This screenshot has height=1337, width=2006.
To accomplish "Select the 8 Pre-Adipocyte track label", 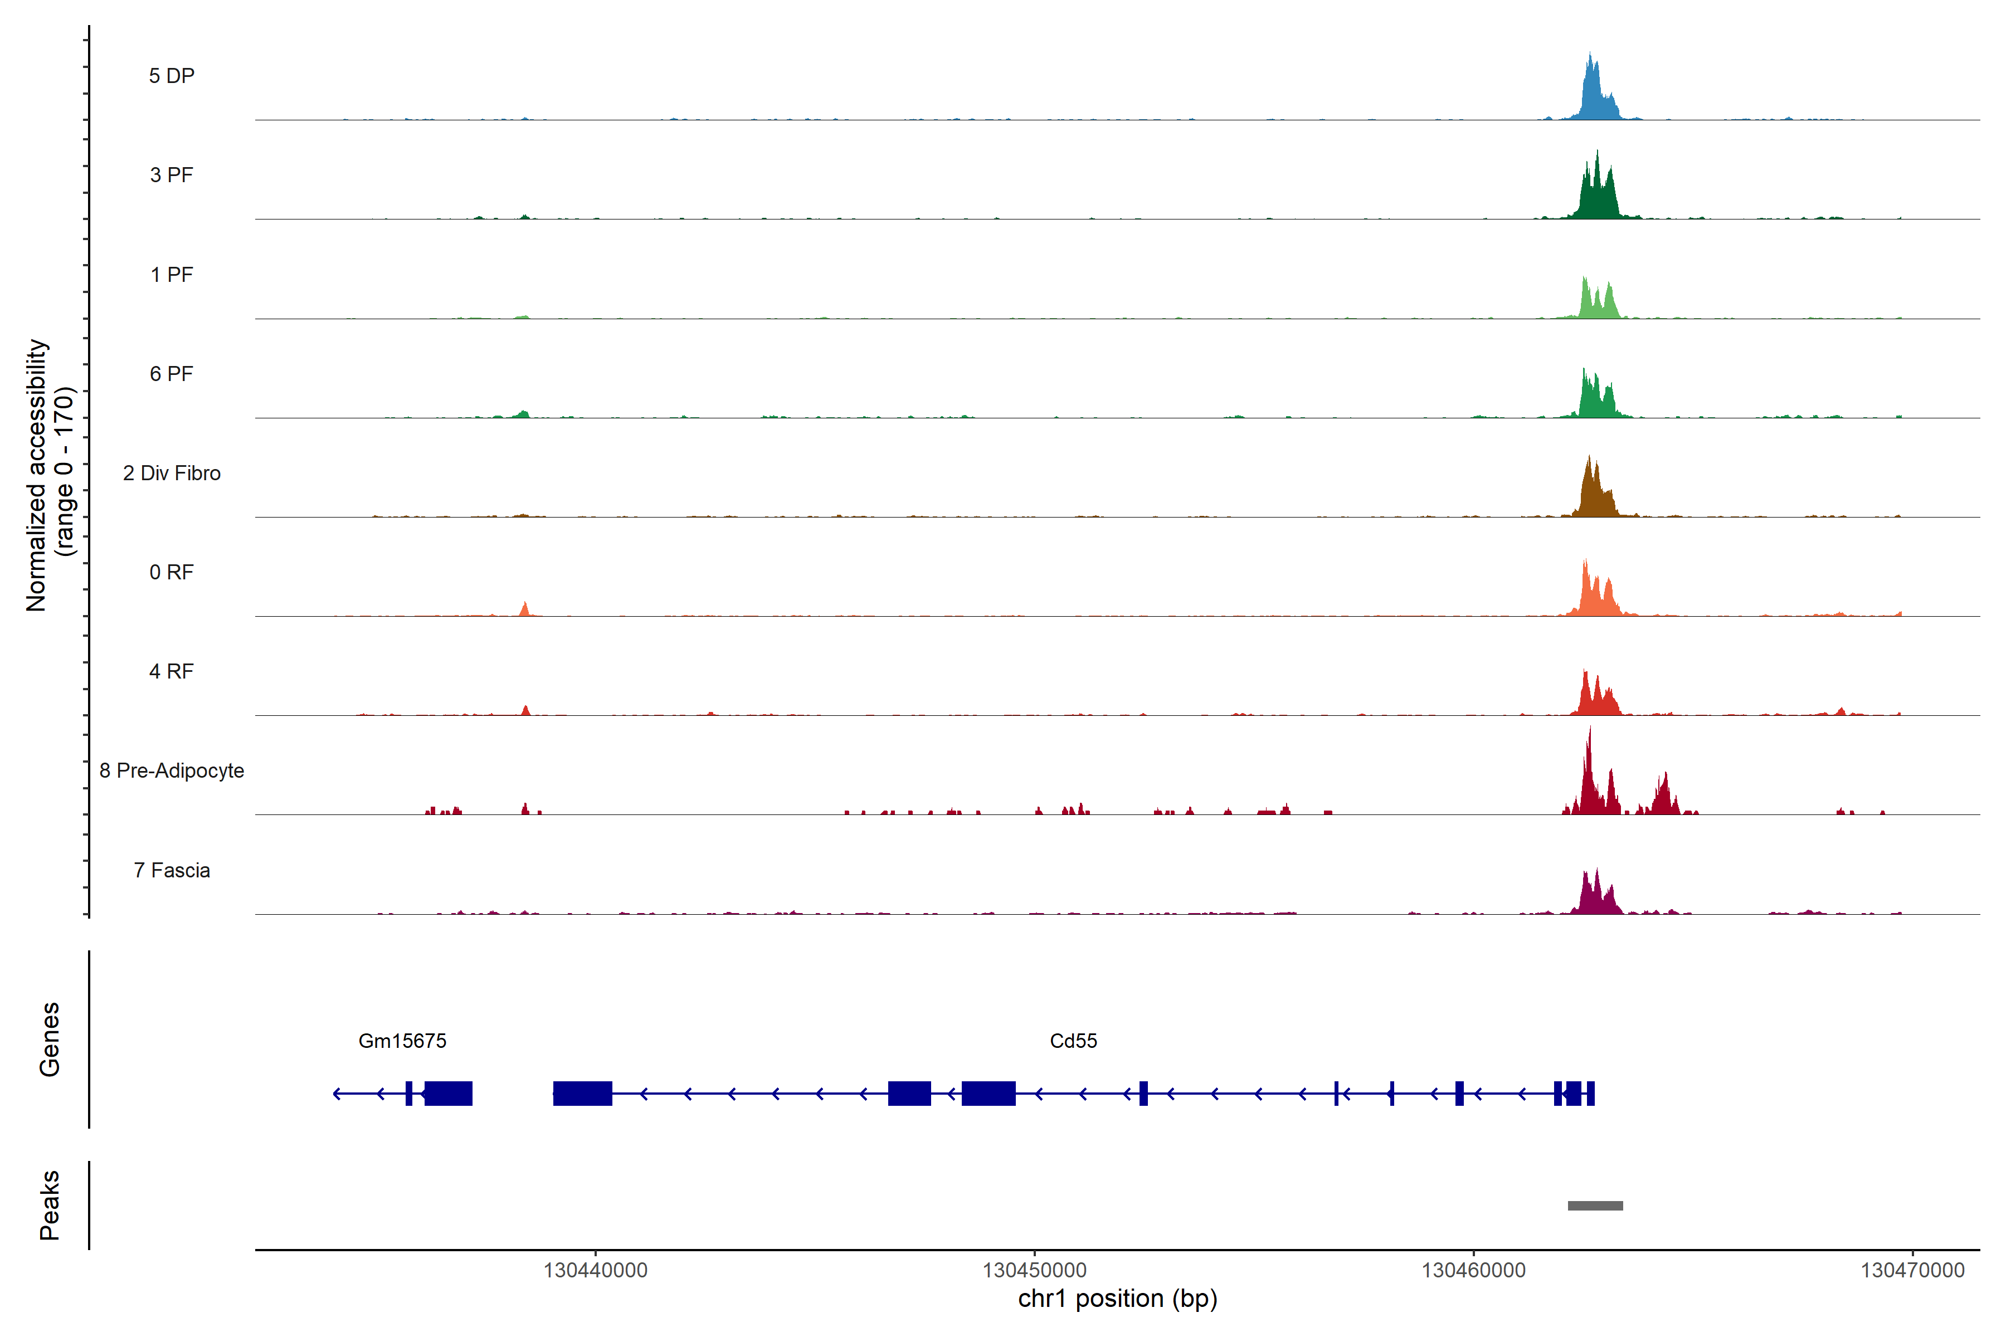I will pyautogui.click(x=172, y=771).
